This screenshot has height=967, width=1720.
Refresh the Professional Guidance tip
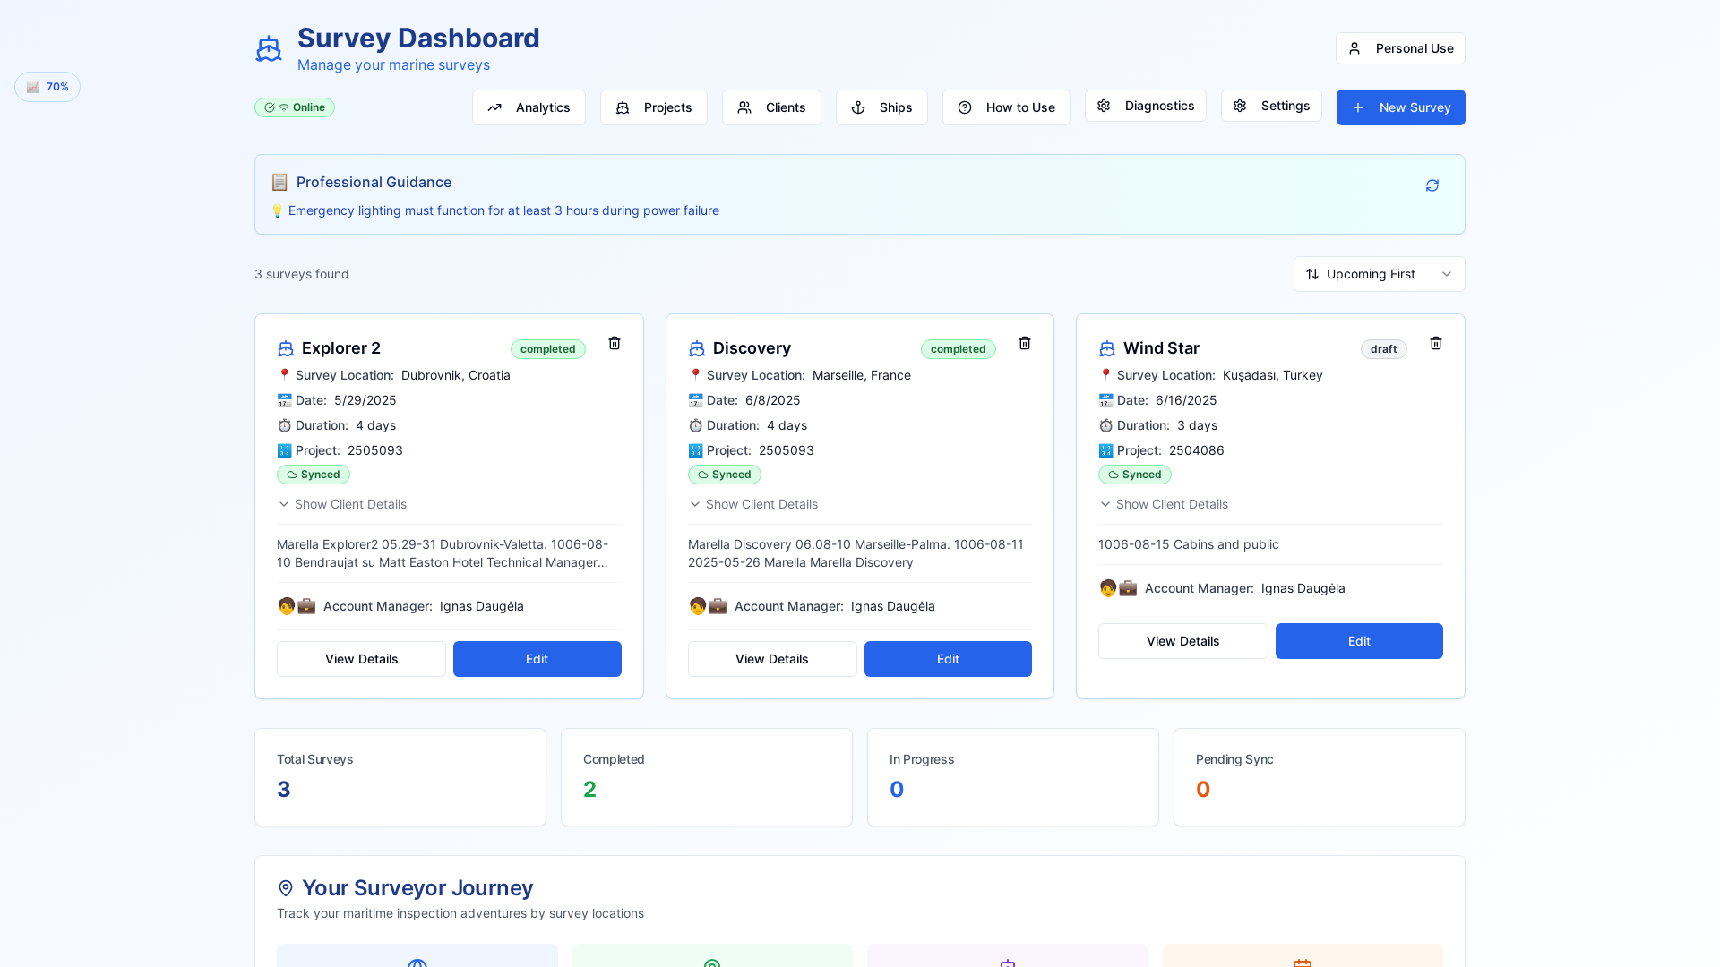1432,185
